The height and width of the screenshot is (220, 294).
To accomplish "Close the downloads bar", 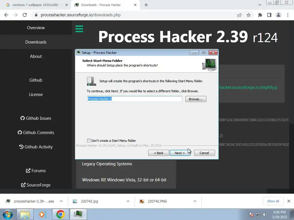I will (289, 201).
